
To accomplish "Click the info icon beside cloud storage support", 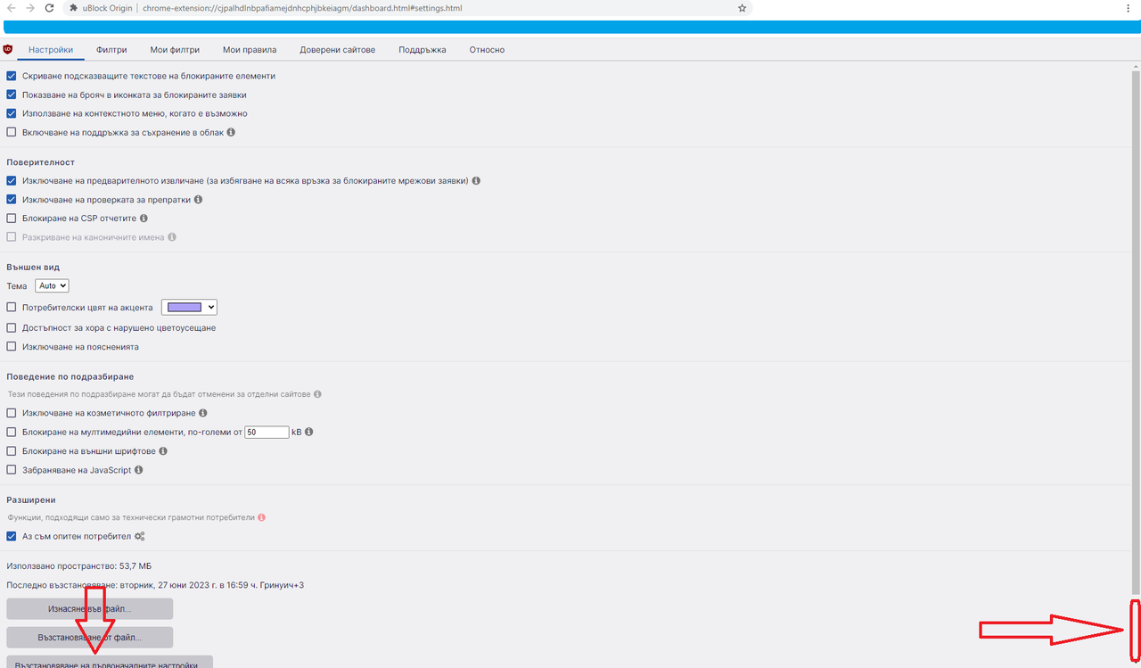I will (230, 131).
